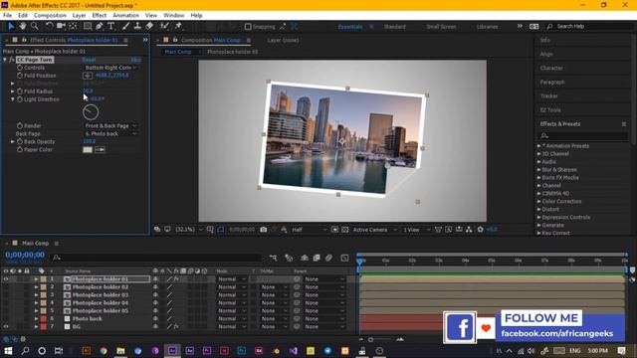Open the Active Camera dropdown
This screenshot has width=637, height=358.
point(374,230)
